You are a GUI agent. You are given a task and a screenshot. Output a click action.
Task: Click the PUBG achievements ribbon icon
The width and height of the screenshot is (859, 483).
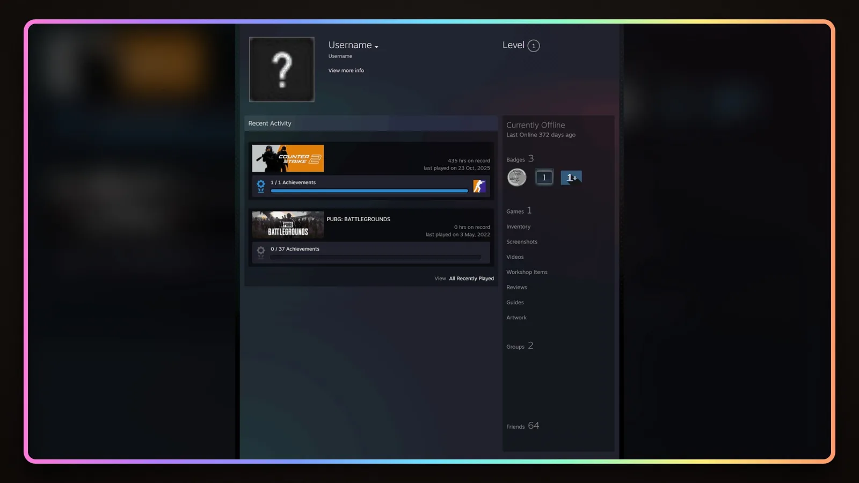(261, 252)
